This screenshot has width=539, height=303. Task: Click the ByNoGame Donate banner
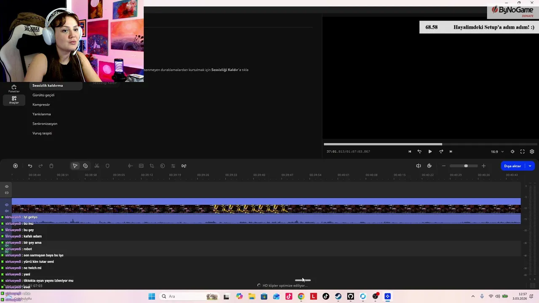pyautogui.click(x=512, y=11)
